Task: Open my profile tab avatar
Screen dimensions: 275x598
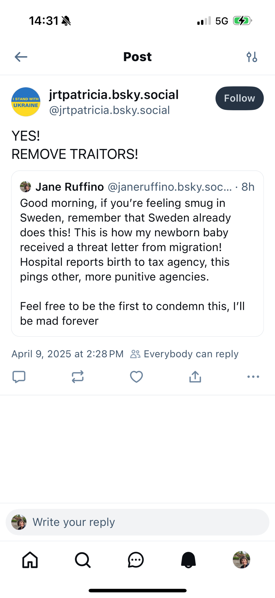Action: point(241,560)
